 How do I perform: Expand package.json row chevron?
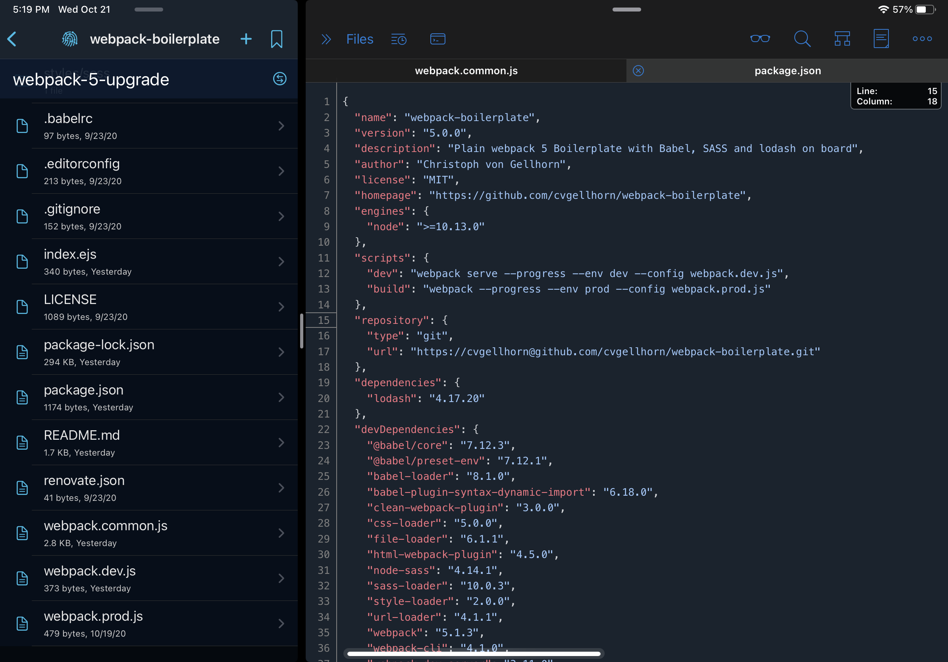pyautogui.click(x=281, y=397)
